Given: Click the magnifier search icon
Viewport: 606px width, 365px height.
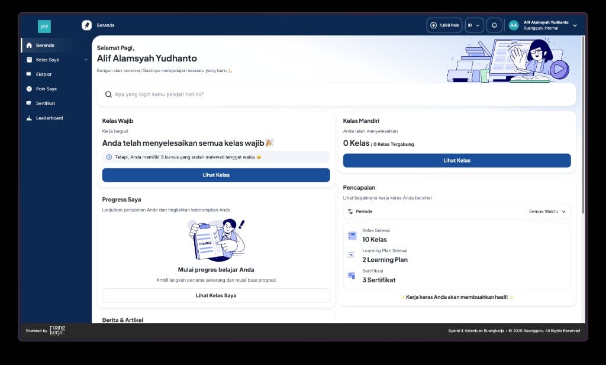Looking at the screenshot, I should [x=108, y=94].
